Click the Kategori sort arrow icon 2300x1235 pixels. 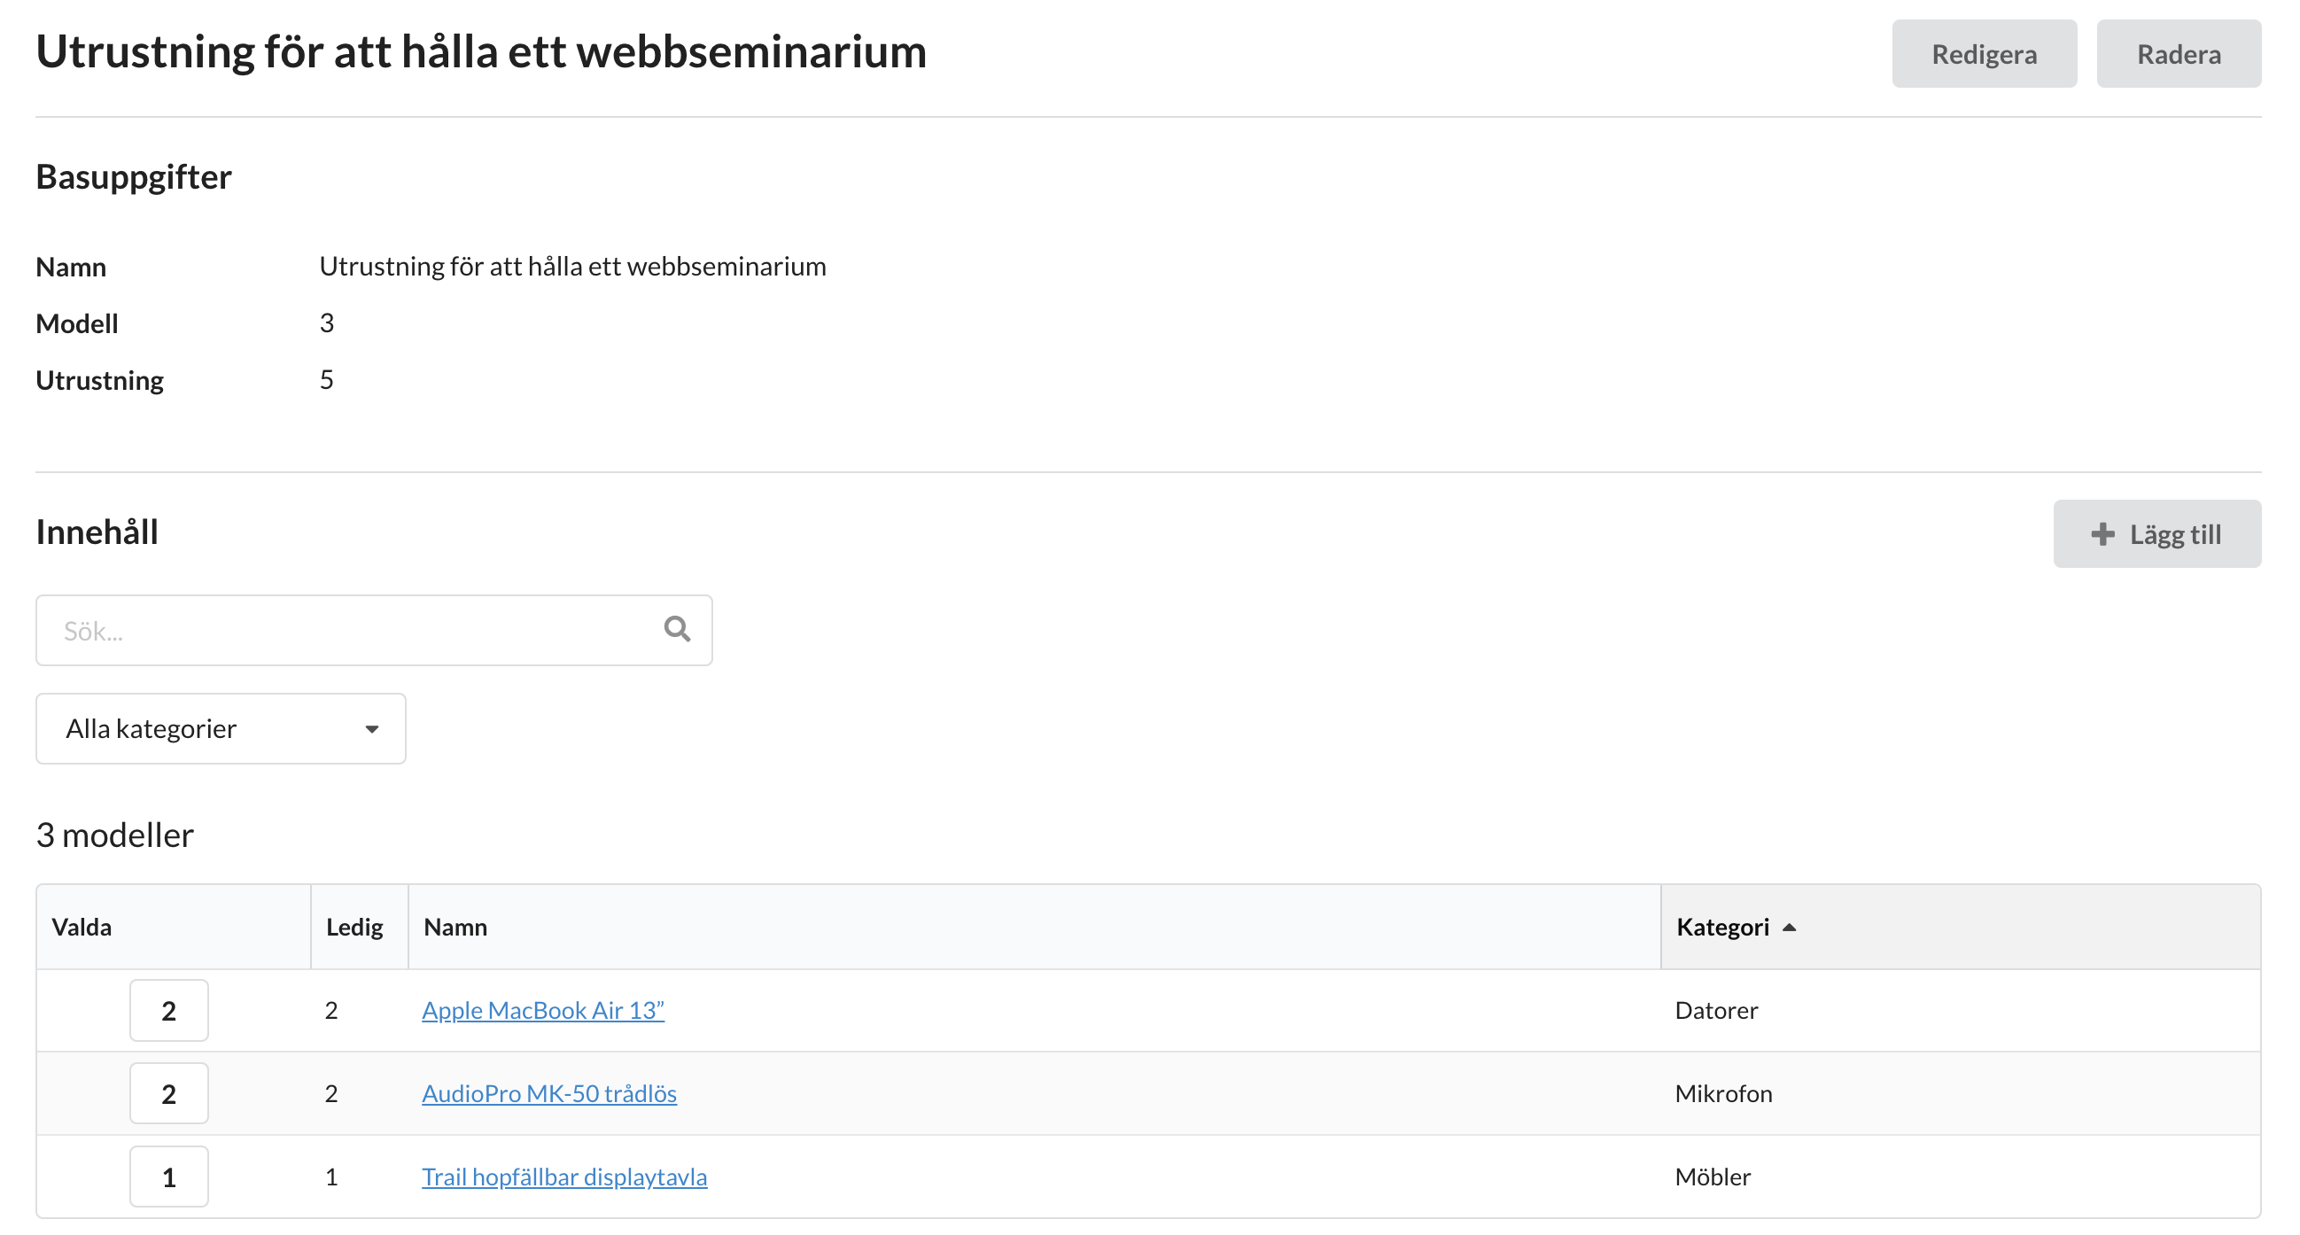click(x=1789, y=928)
